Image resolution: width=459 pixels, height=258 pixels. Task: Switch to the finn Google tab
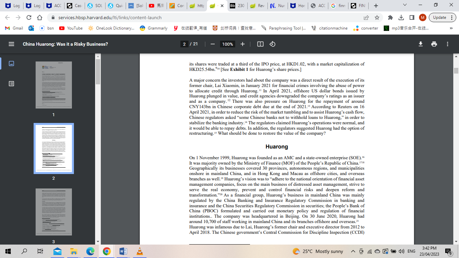(x=338, y=6)
